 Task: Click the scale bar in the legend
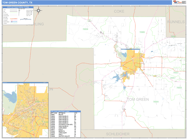(x=26, y=19)
